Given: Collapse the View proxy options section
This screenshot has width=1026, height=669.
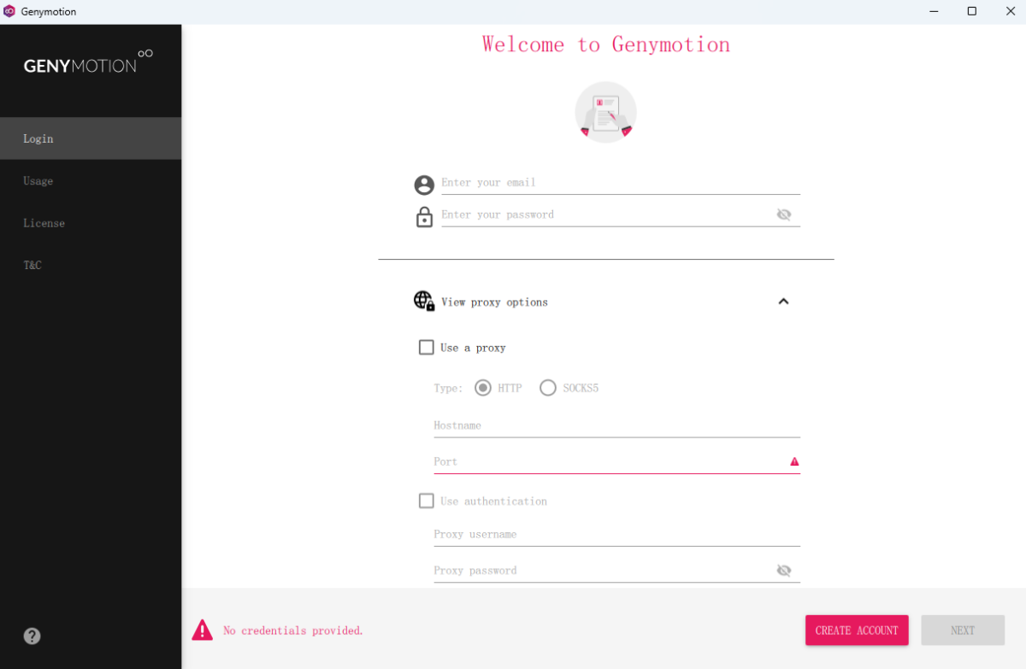Looking at the screenshot, I should [783, 301].
